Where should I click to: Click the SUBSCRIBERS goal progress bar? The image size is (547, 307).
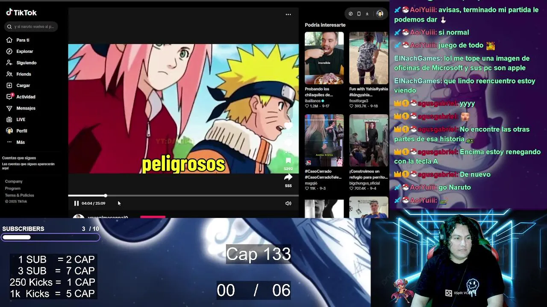pos(50,237)
